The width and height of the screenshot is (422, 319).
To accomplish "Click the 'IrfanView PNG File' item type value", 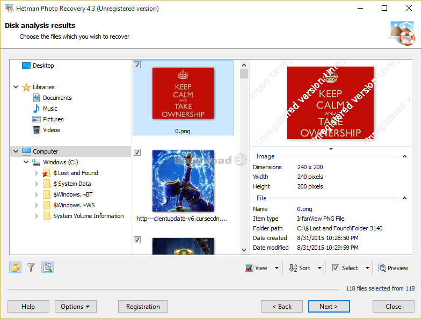I will (321, 219).
